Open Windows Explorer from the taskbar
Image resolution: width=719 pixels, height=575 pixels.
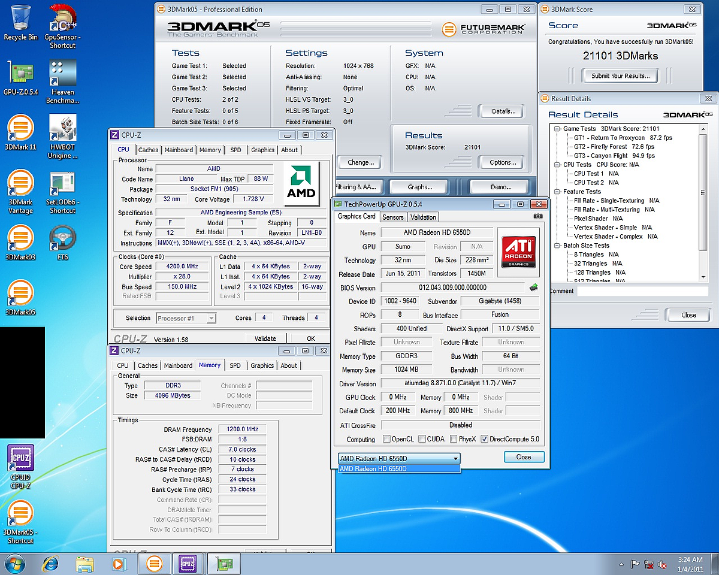85,564
